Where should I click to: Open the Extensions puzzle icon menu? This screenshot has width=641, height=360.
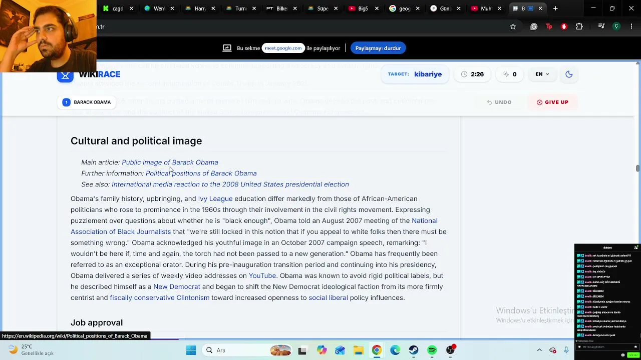(x=579, y=26)
